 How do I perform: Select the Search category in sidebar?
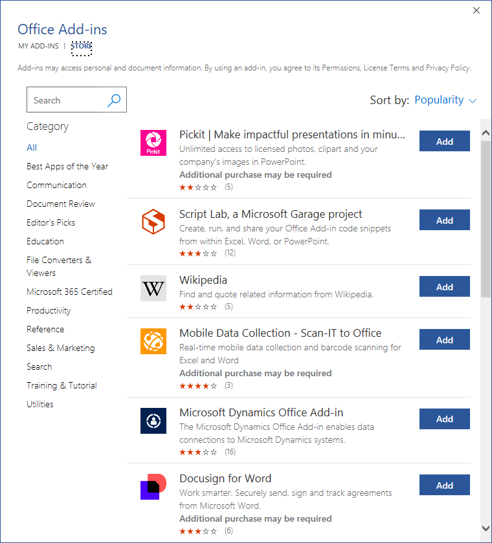click(39, 367)
